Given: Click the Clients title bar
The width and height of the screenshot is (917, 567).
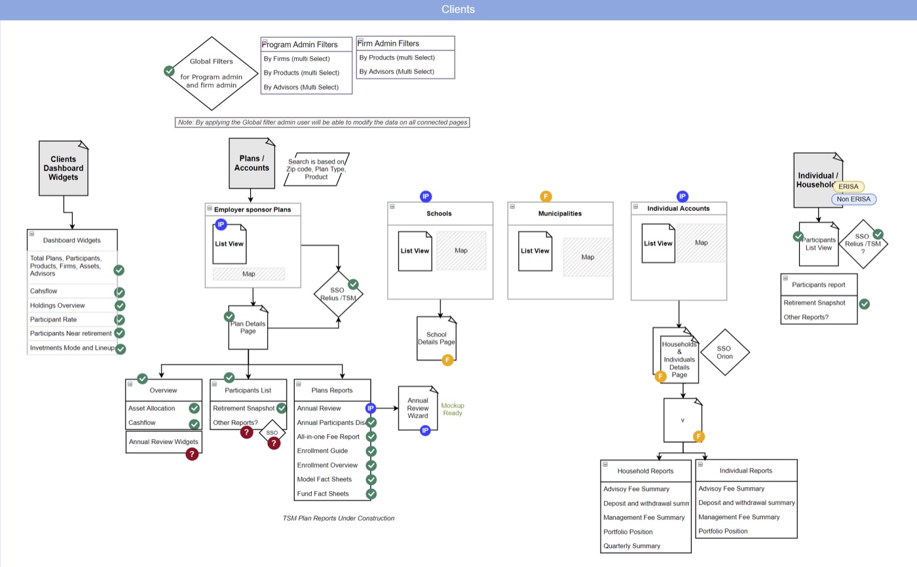Looking at the screenshot, I should [x=458, y=10].
